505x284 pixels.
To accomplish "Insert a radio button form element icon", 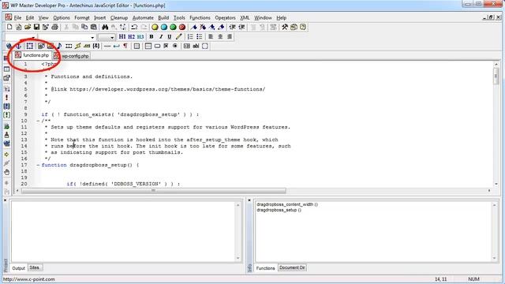I will pos(175,46).
